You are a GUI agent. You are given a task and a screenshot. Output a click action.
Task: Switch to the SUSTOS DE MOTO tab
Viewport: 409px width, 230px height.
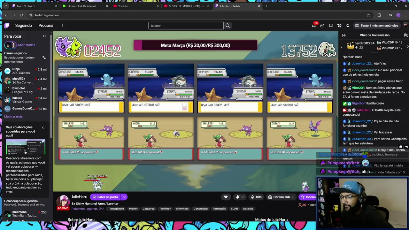pos(187,6)
